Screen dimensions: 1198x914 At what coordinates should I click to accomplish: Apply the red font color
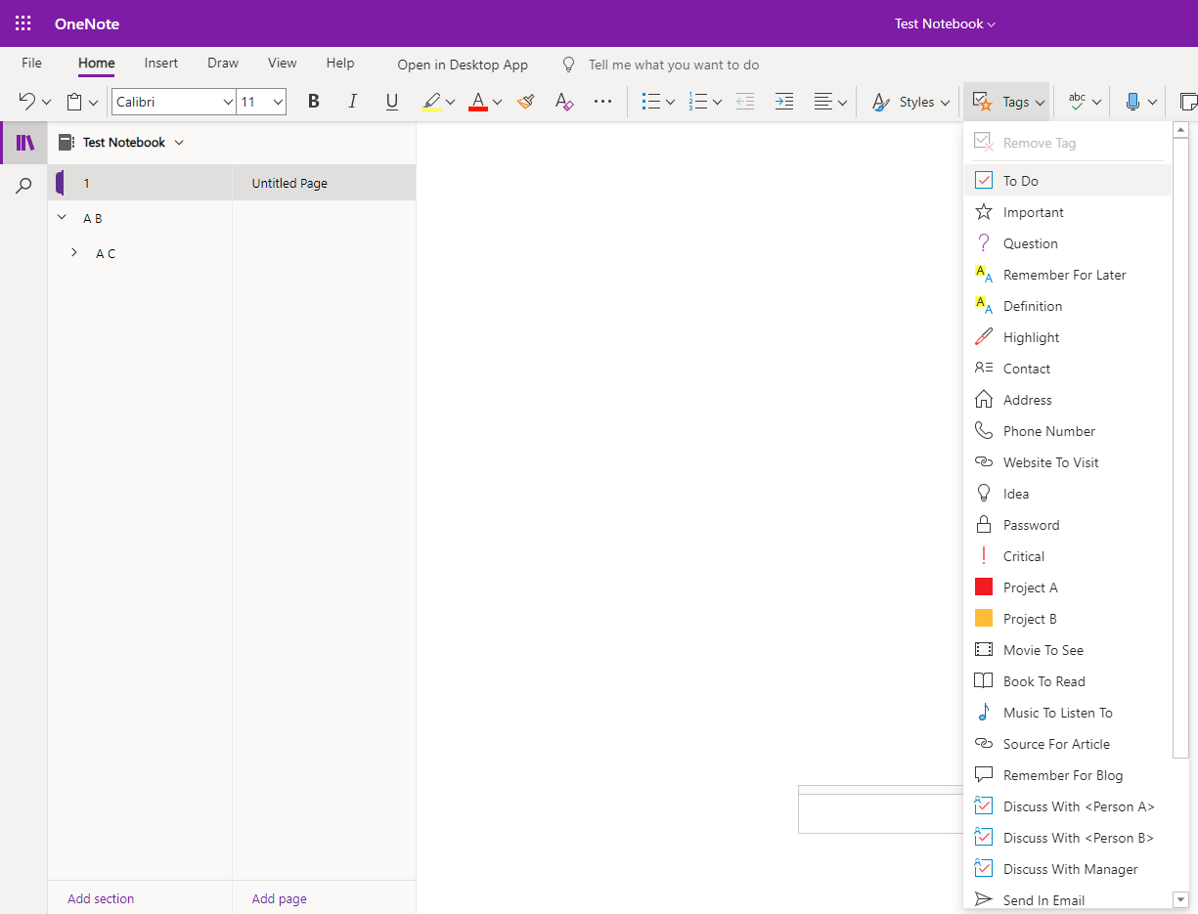[478, 102]
